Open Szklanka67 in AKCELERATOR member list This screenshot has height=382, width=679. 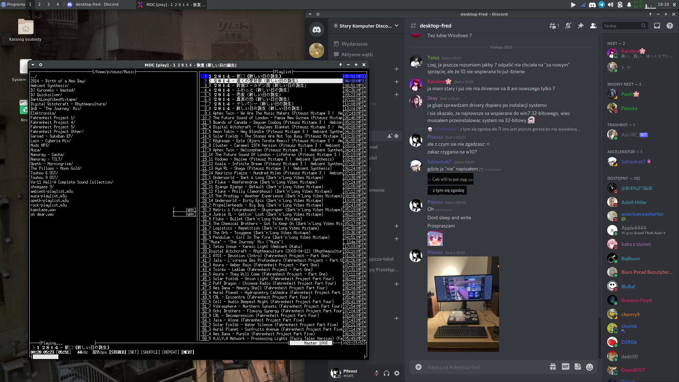[641, 162]
